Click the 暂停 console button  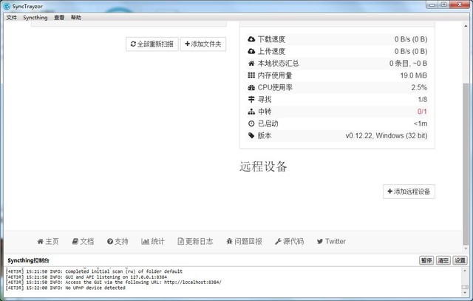426,260
